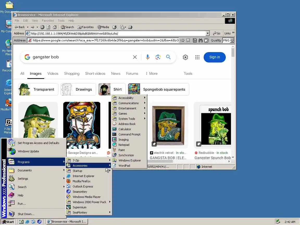Open the Media toolbar button
This screenshot has width=300, height=225.
tap(103, 27)
